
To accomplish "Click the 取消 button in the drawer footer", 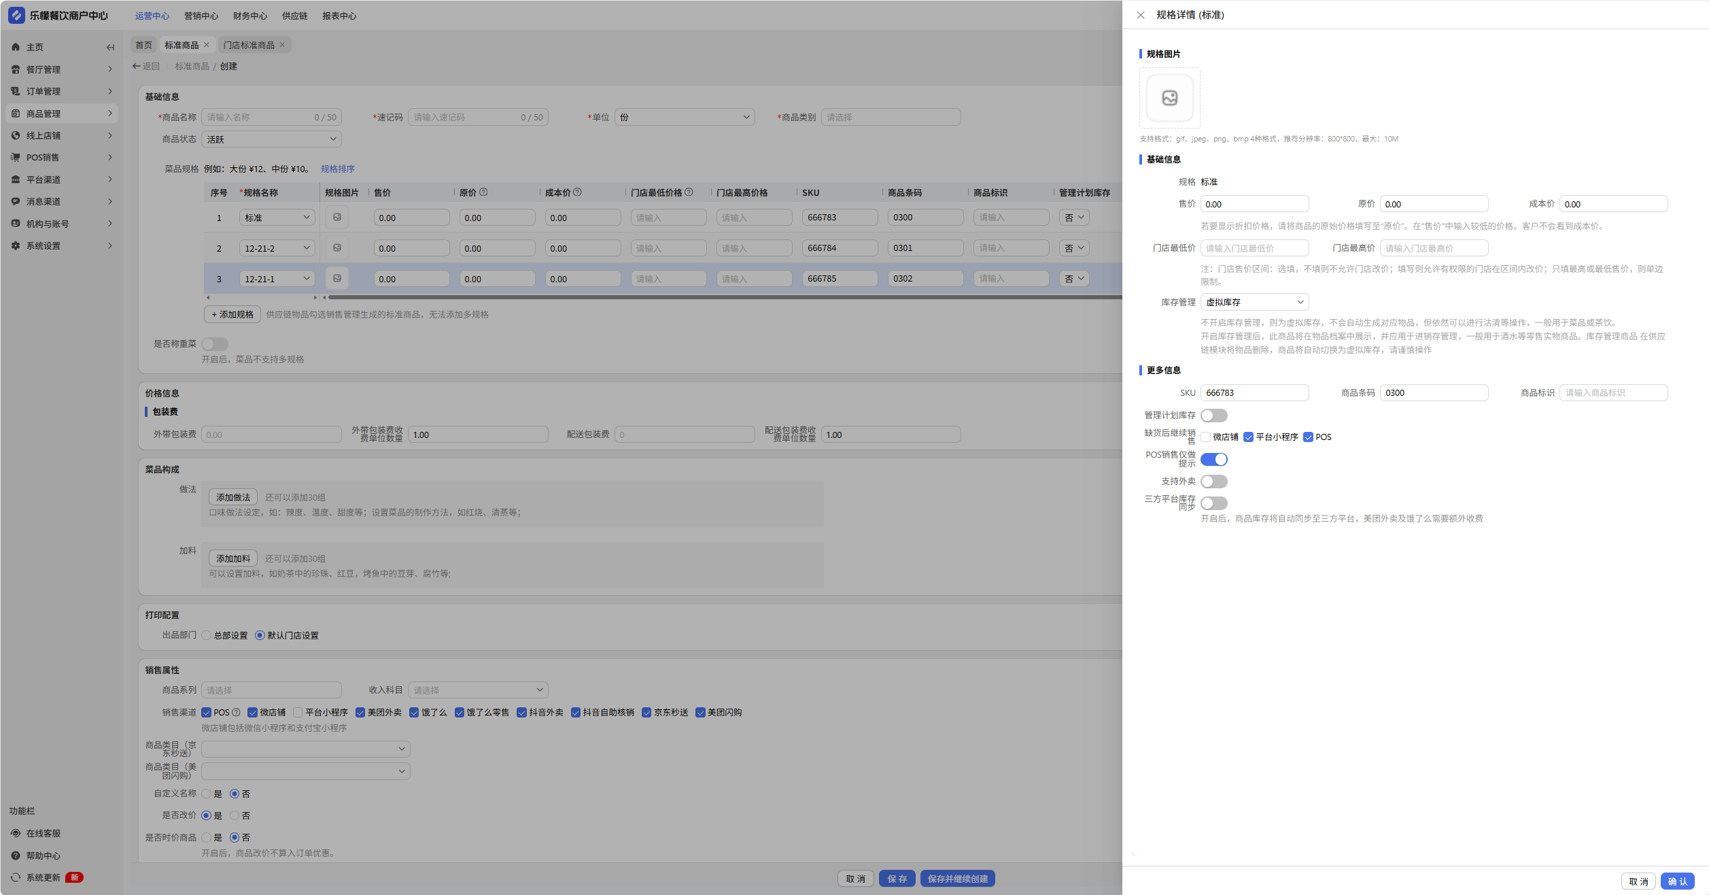I will coord(1638,881).
